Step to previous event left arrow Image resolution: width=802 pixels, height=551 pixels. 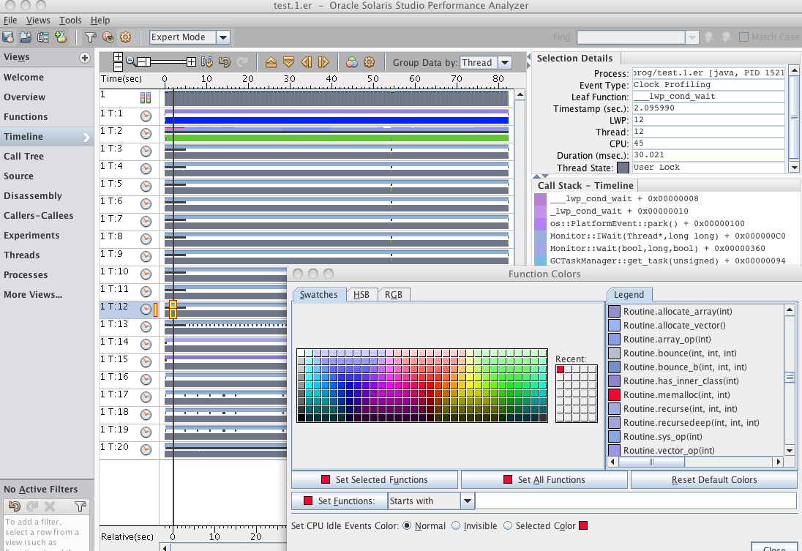306,62
